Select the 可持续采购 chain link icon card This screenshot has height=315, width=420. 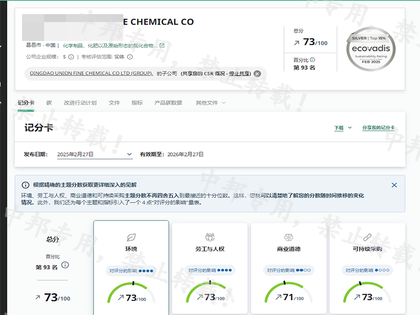click(x=367, y=238)
